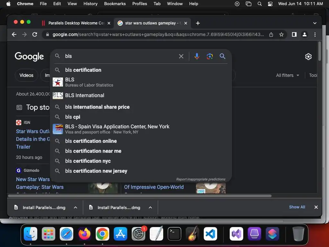Choose bls certification near me suggestion

tap(141, 151)
